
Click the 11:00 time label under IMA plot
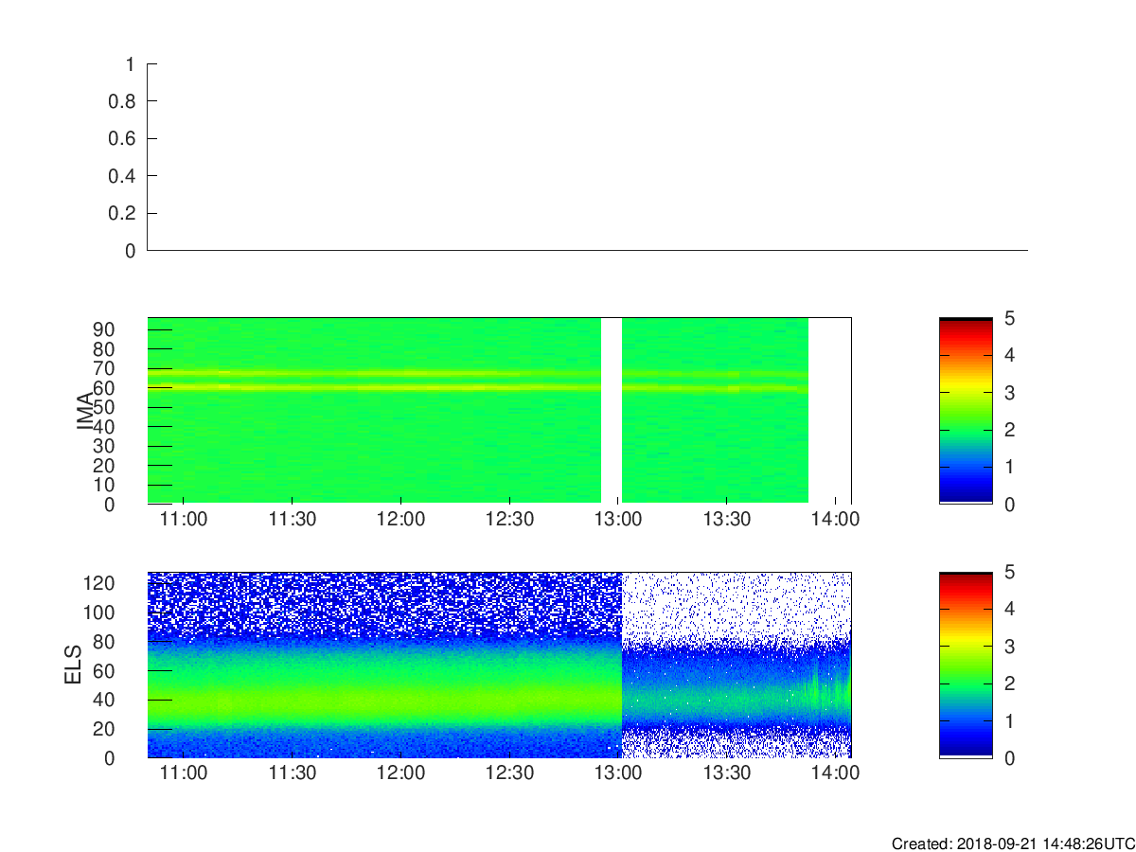pyautogui.click(x=184, y=520)
